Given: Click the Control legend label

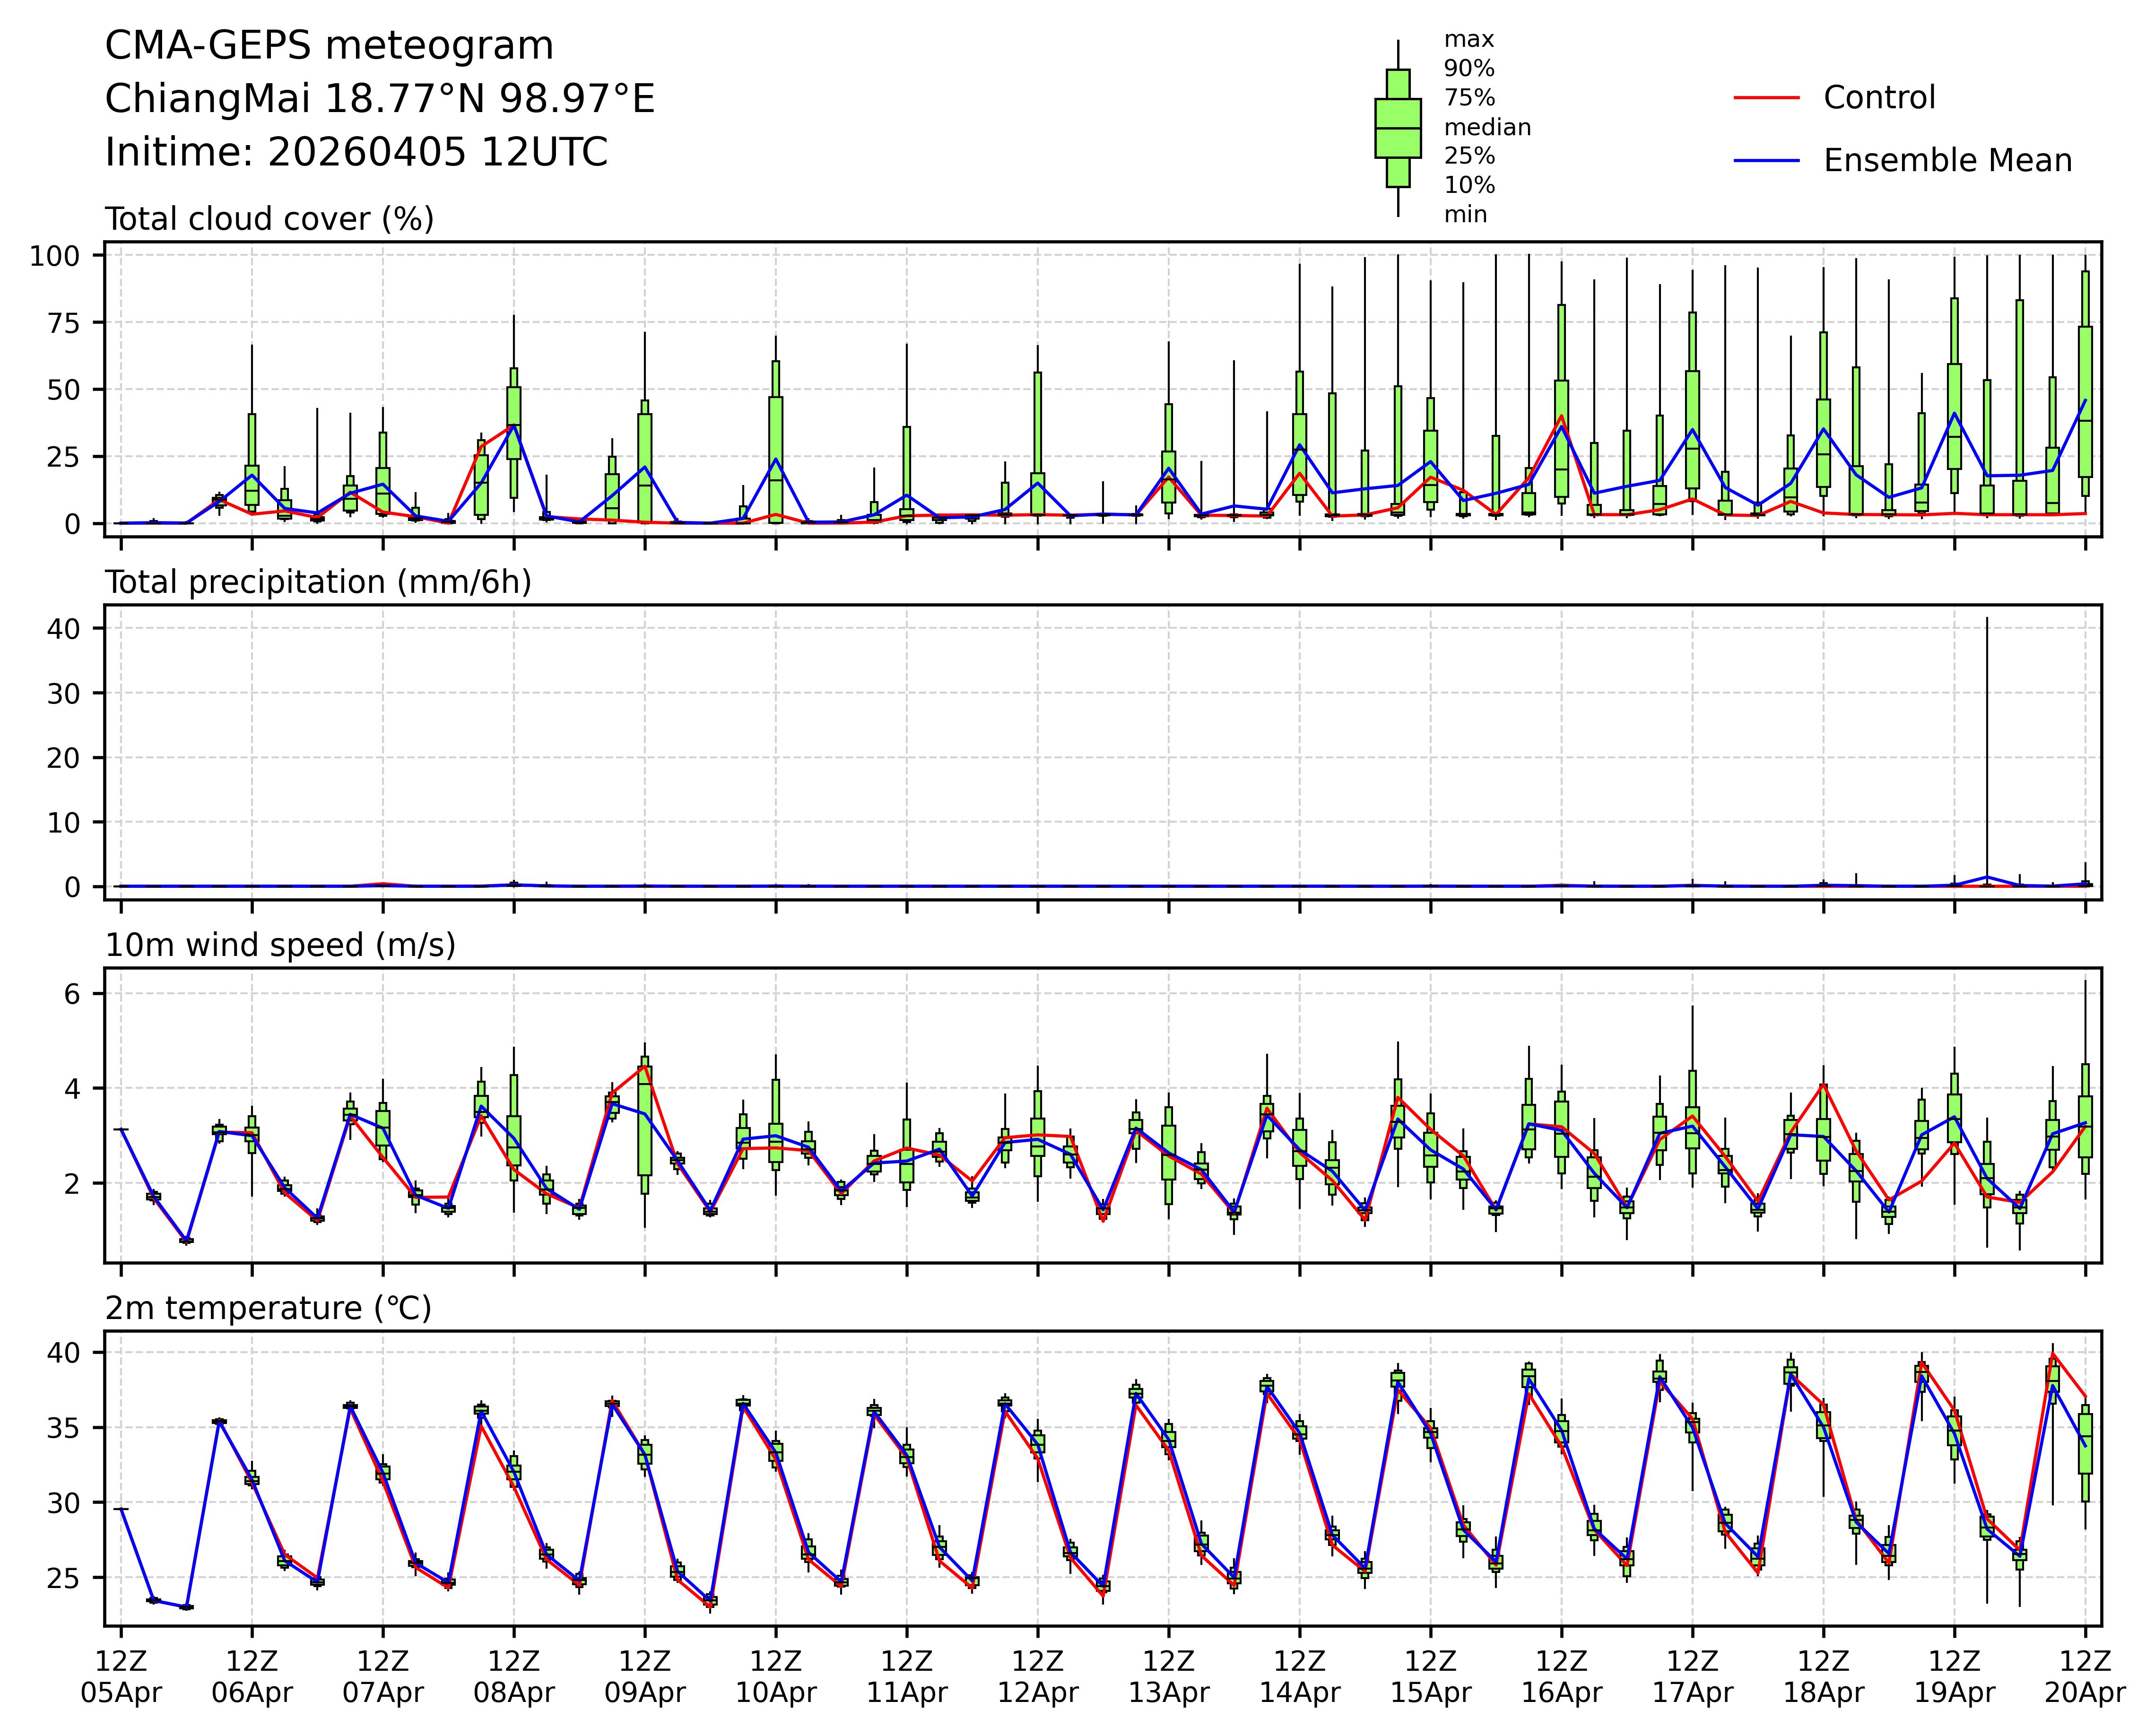Looking at the screenshot, I should [1879, 98].
